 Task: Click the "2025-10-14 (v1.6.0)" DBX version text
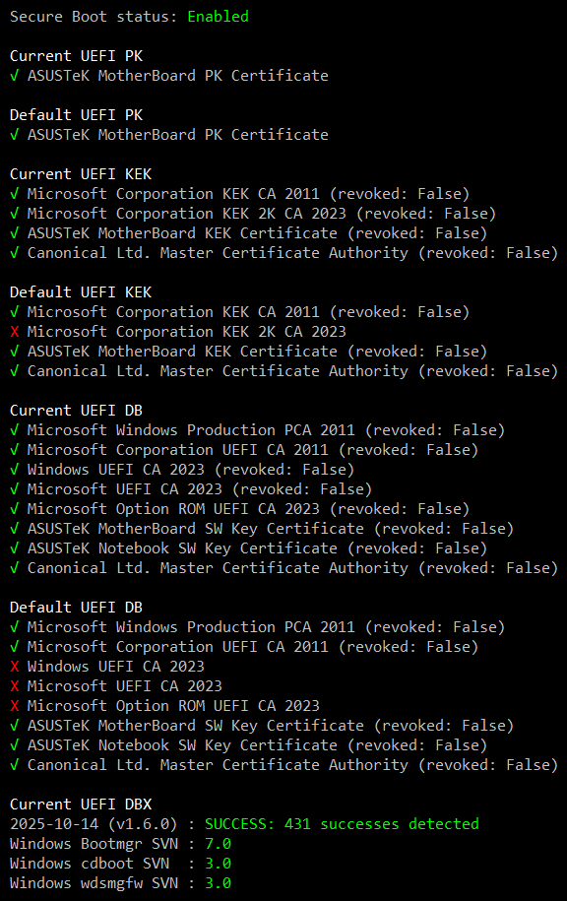(x=94, y=824)
